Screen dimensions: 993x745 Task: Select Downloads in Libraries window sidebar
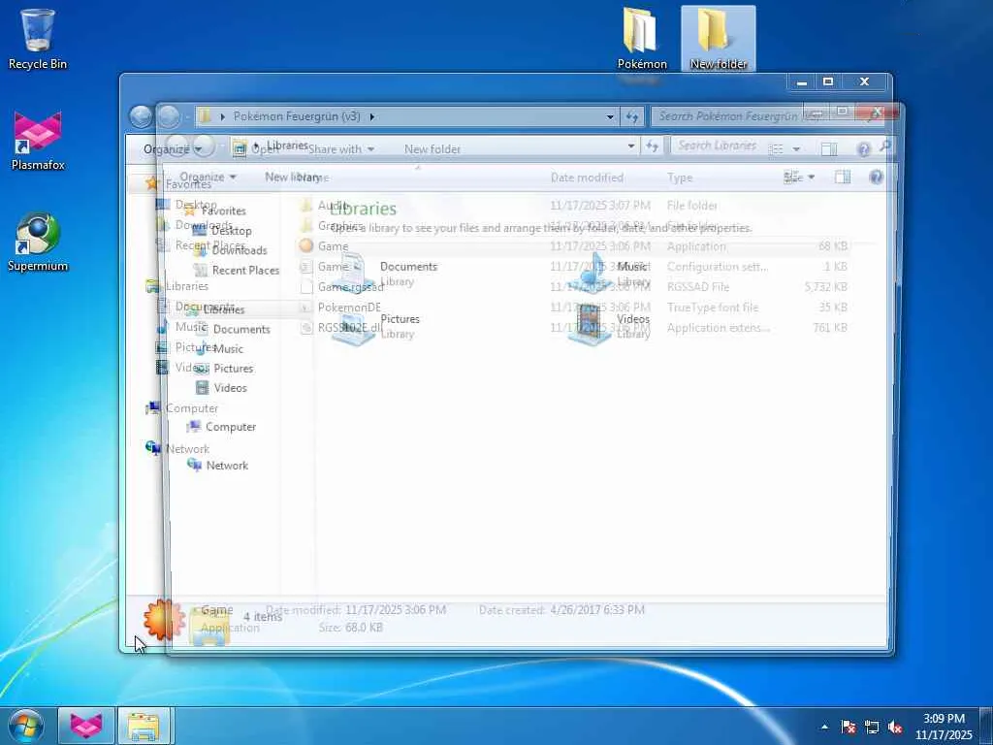tap(231, 251)
